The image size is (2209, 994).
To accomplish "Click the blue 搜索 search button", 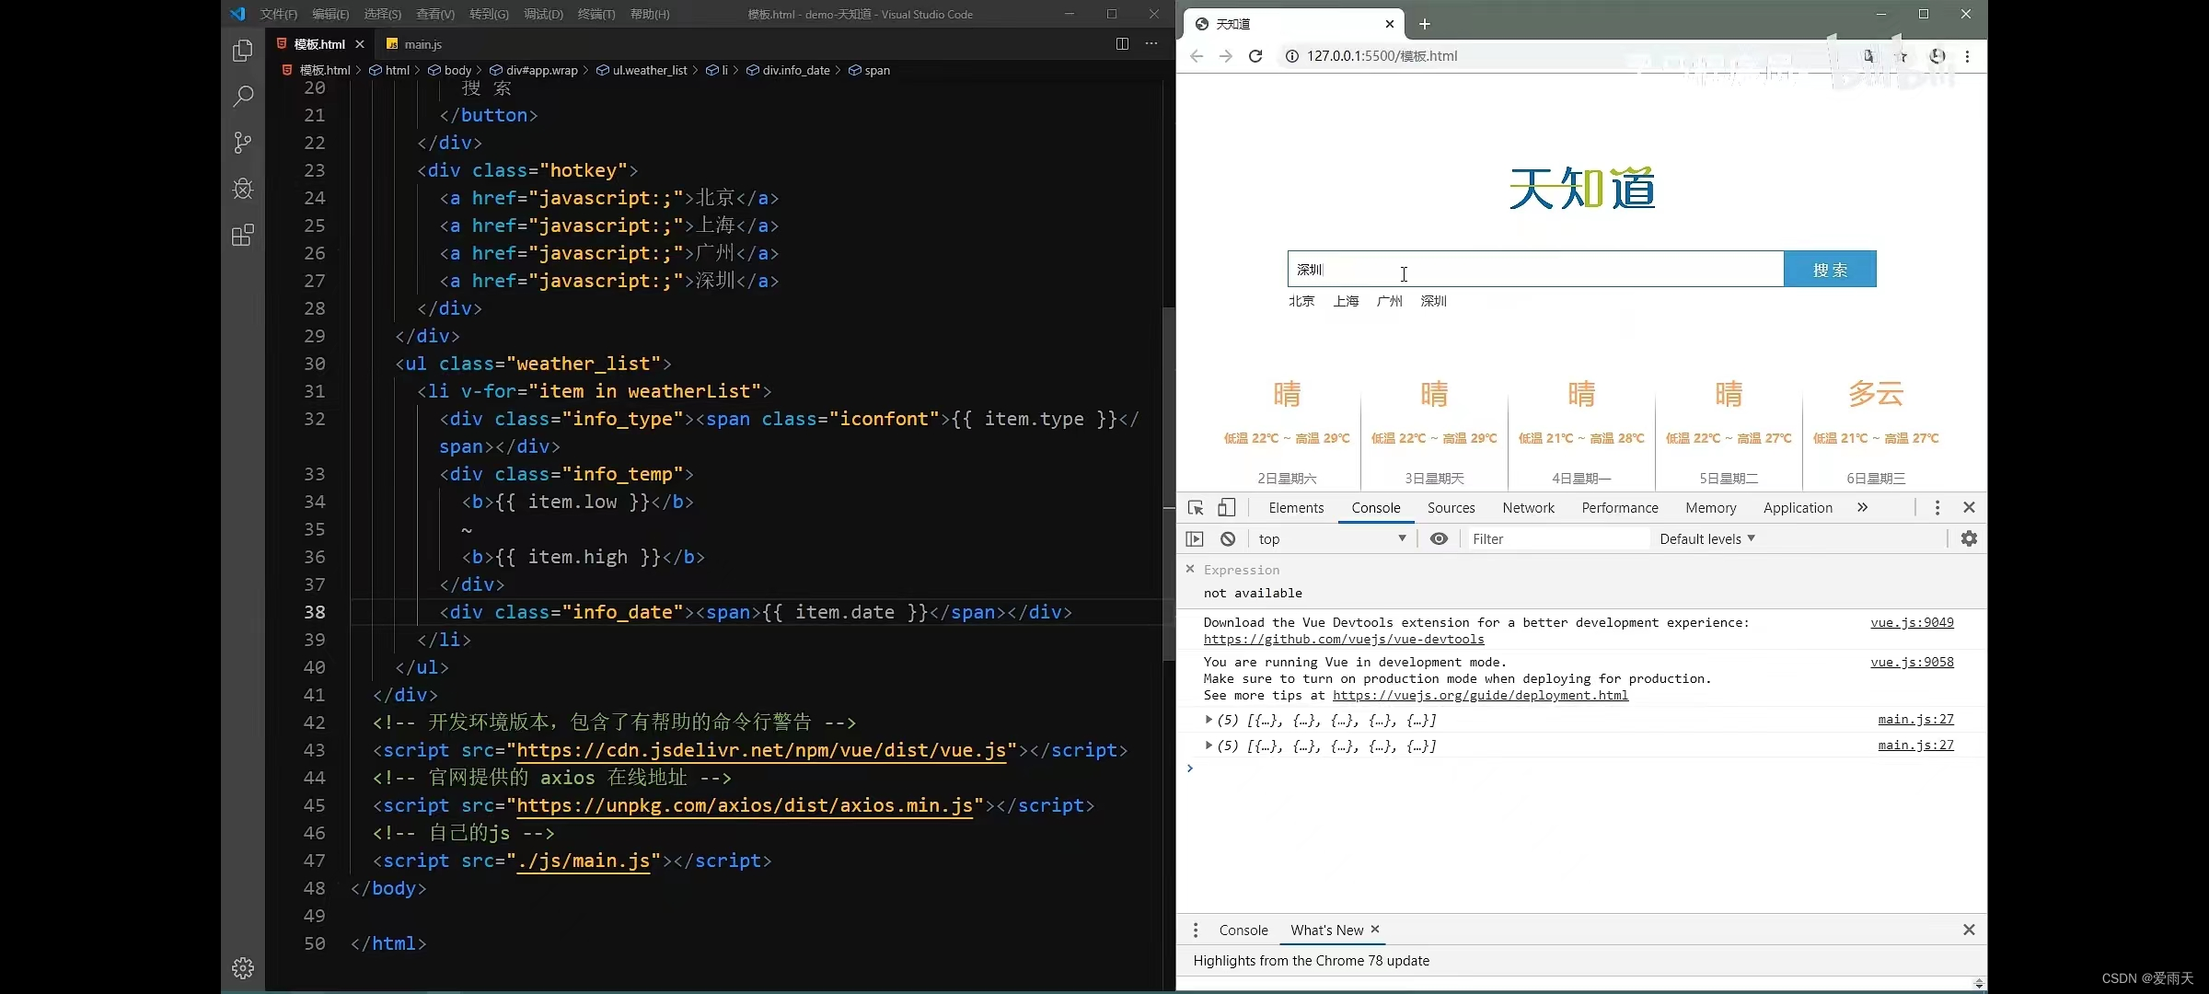I will pos(1830,270).
